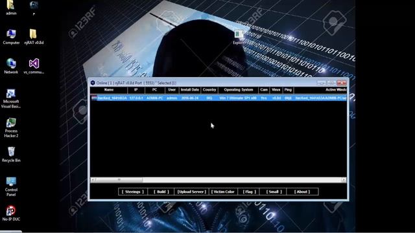415x233 pixels.
Task: Click the Small button
Action: point(274,192)
